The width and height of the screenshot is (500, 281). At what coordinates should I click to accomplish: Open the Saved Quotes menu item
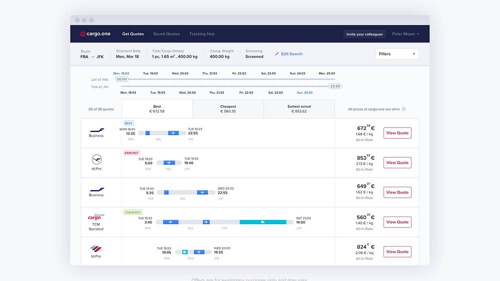coord(166,34)
